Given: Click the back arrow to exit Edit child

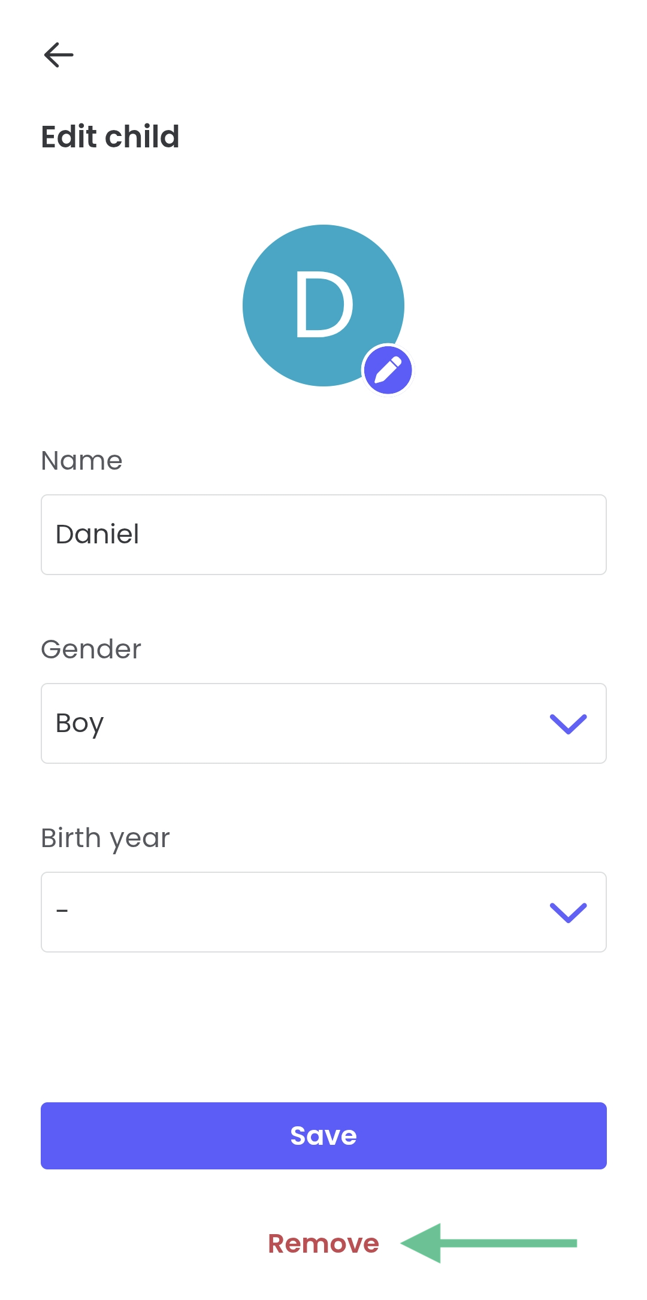Looking at the screenshot, I should coord(59,55).
